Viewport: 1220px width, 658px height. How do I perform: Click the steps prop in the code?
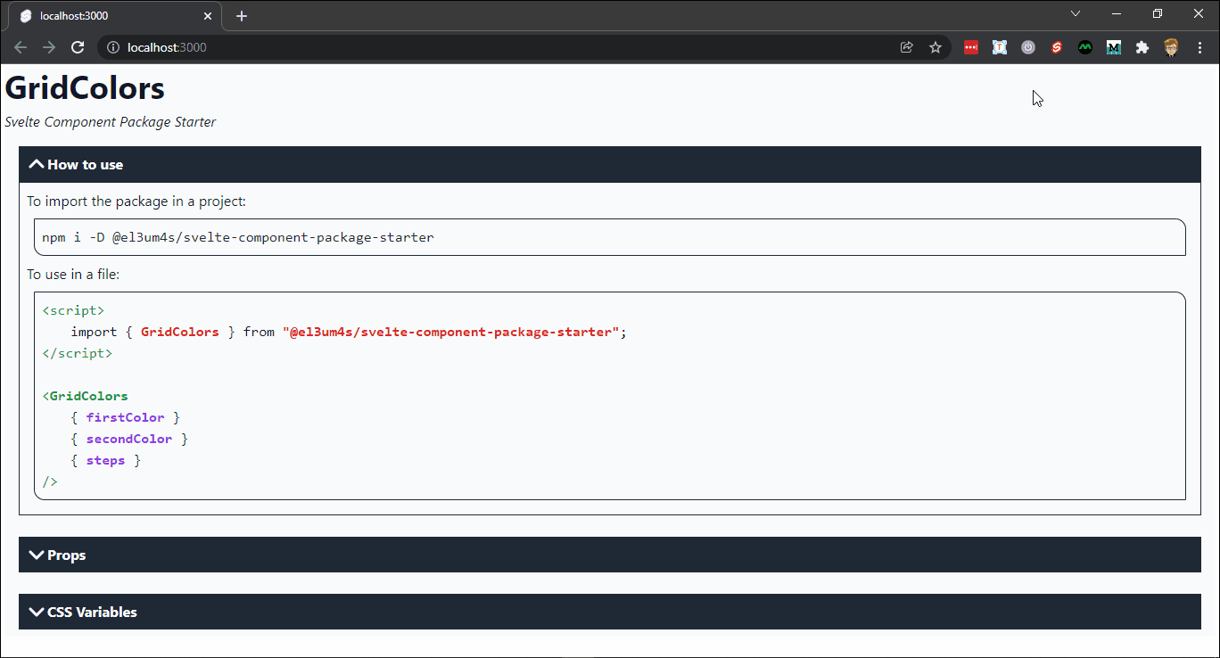point(105,460)
